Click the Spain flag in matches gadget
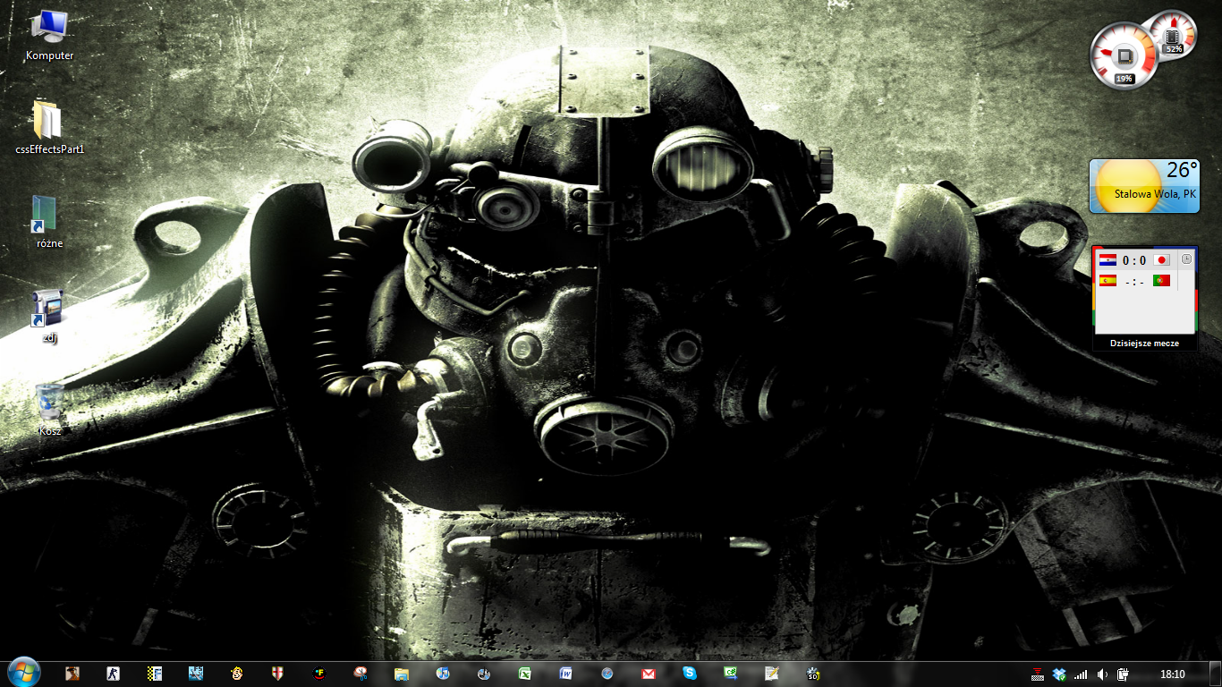This screenshot has height=687, width=1222. (1107, 281)
